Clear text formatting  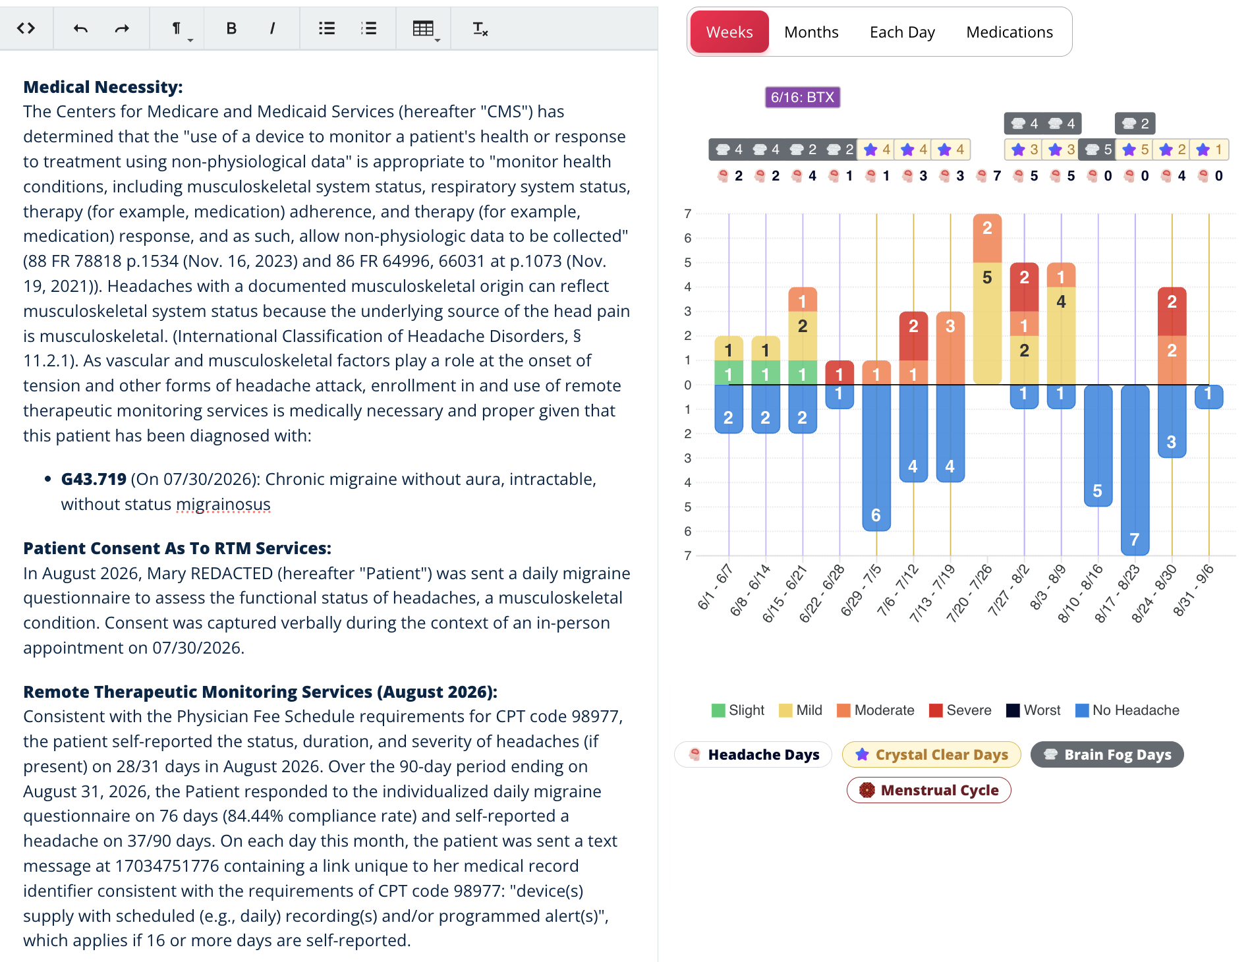coord(480,28)
